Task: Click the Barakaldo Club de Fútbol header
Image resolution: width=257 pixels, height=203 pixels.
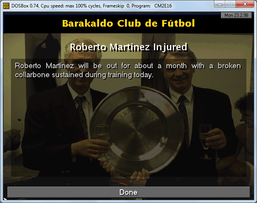Action: click(x=128, y=23)
